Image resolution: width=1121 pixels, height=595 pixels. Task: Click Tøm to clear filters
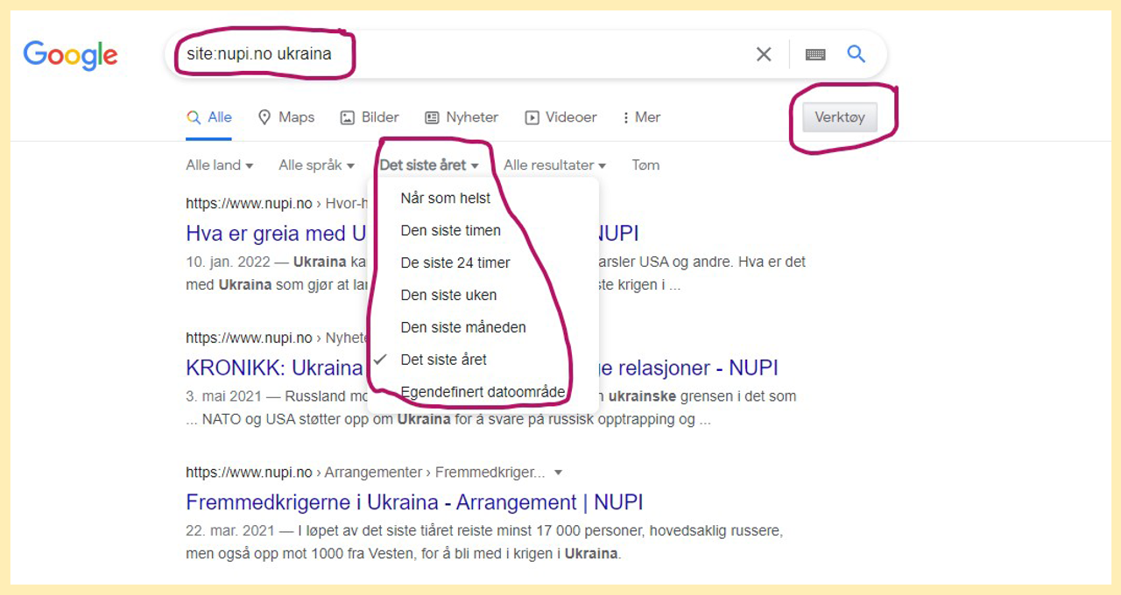point(645,164)
